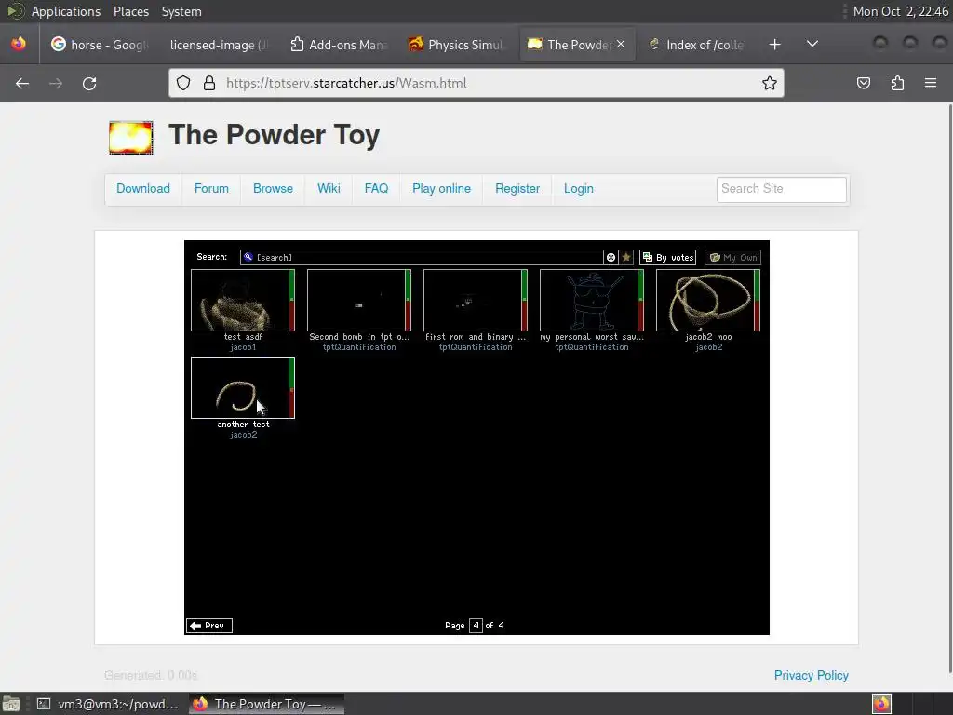This screenshot has height=715, width=953.
Task: Click author jacob2 under another test
Action: click(243, 435)
